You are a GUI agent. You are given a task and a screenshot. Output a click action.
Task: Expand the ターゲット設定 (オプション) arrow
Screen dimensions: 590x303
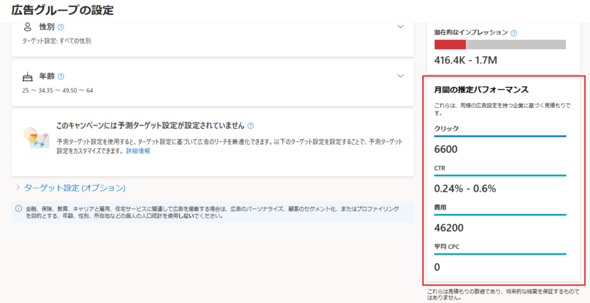tap(18, 187)
